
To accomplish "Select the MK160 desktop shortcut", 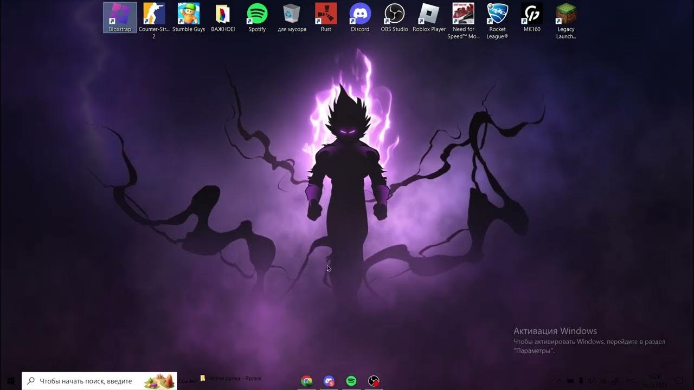I will click(x=532, y=17).
